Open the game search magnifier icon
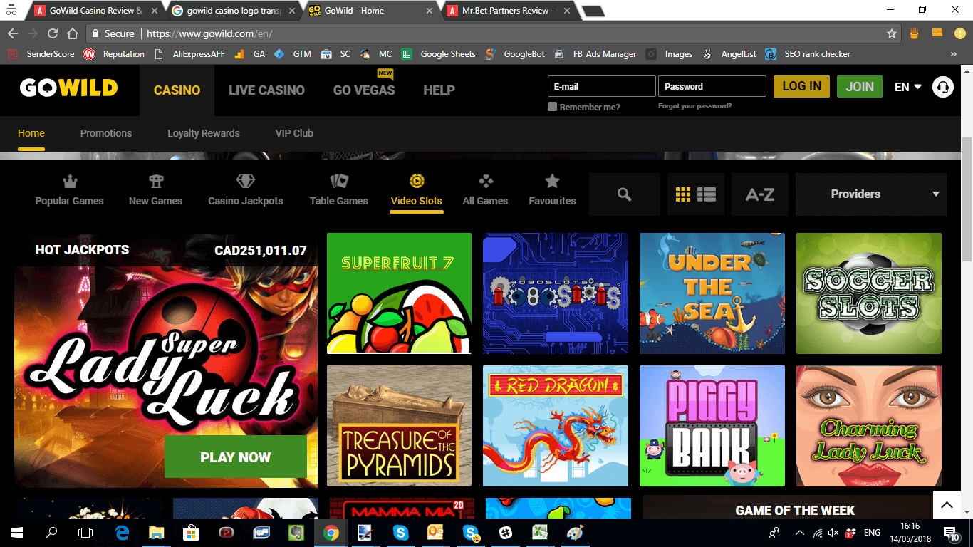 pyautogui.click(x=625, y=194)
